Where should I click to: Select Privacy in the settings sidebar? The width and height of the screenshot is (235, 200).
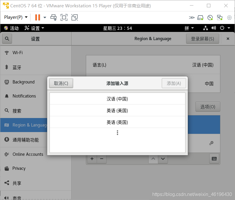pyautogui.click(x=35, y=168)
